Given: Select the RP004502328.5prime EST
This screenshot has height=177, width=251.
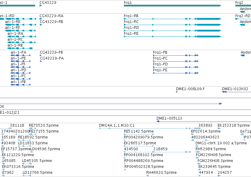Looking at the screenshot, I should 125,170.
